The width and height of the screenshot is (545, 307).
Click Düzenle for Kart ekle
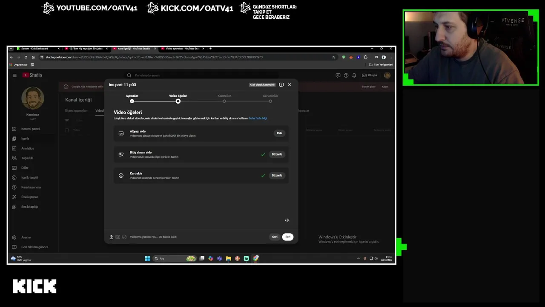pyautogui.click(x=277, y=175)
